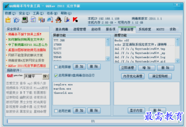Open the 启动项 tab
This screenshot has width=186, height=127.
(96, 29)
